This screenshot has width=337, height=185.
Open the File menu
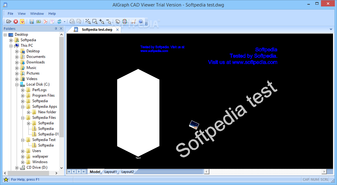(10, 14)
